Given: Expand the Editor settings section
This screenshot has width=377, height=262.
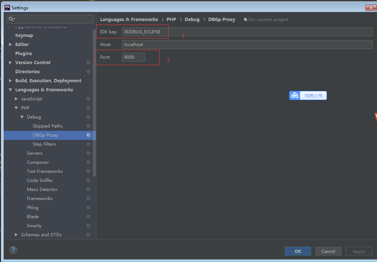Looking at the screenshot, I should coord(11,45).
